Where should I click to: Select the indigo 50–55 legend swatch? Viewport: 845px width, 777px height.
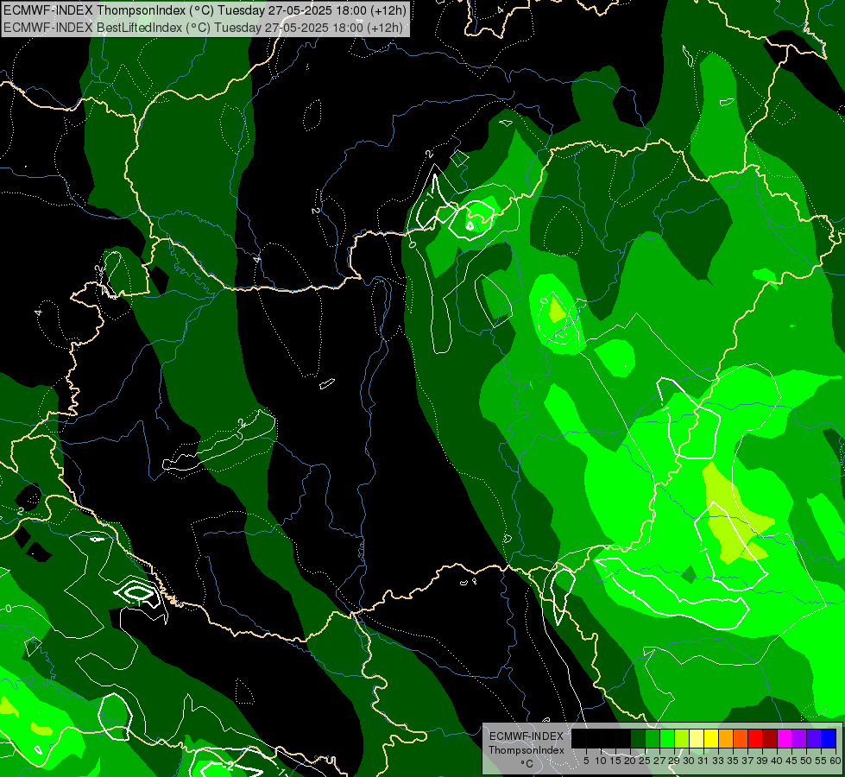814,739
